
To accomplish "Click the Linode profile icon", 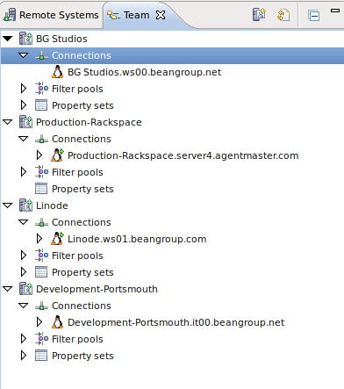I will click(25, 205).
